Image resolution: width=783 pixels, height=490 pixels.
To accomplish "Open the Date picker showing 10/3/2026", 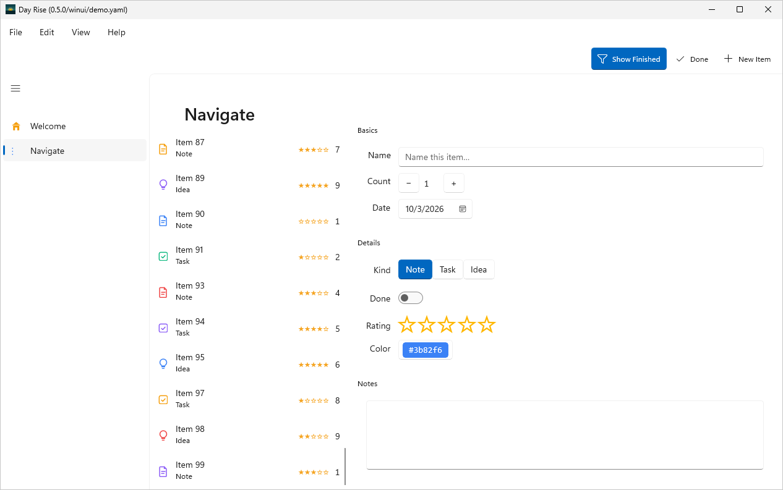I will click(435, 209).
